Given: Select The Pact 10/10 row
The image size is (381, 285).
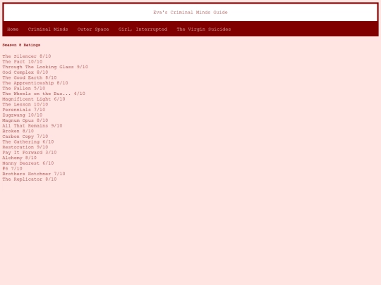Looking at the screenshot, I should 23,61.
